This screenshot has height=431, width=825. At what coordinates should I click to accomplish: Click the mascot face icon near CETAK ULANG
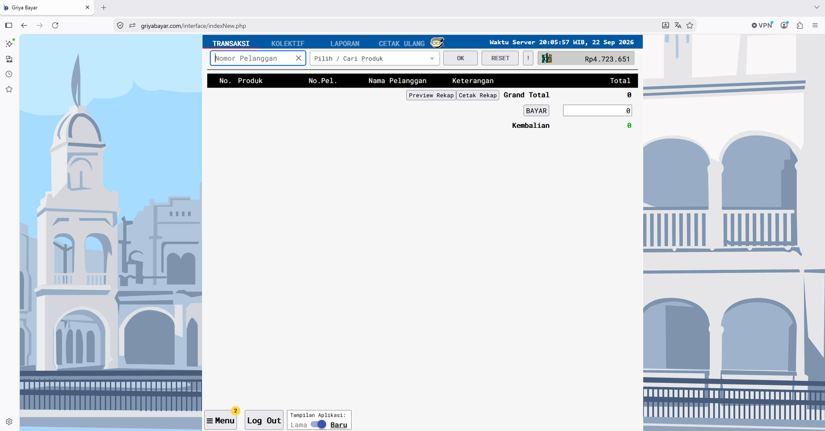pyautogui.click(x=437, y=43)
